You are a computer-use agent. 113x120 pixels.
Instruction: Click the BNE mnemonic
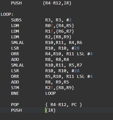[x=15, y=93]
